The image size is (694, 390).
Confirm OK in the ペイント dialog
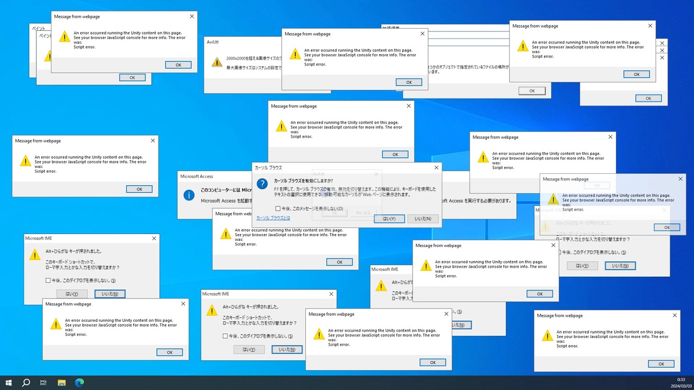tap(132, 77)
